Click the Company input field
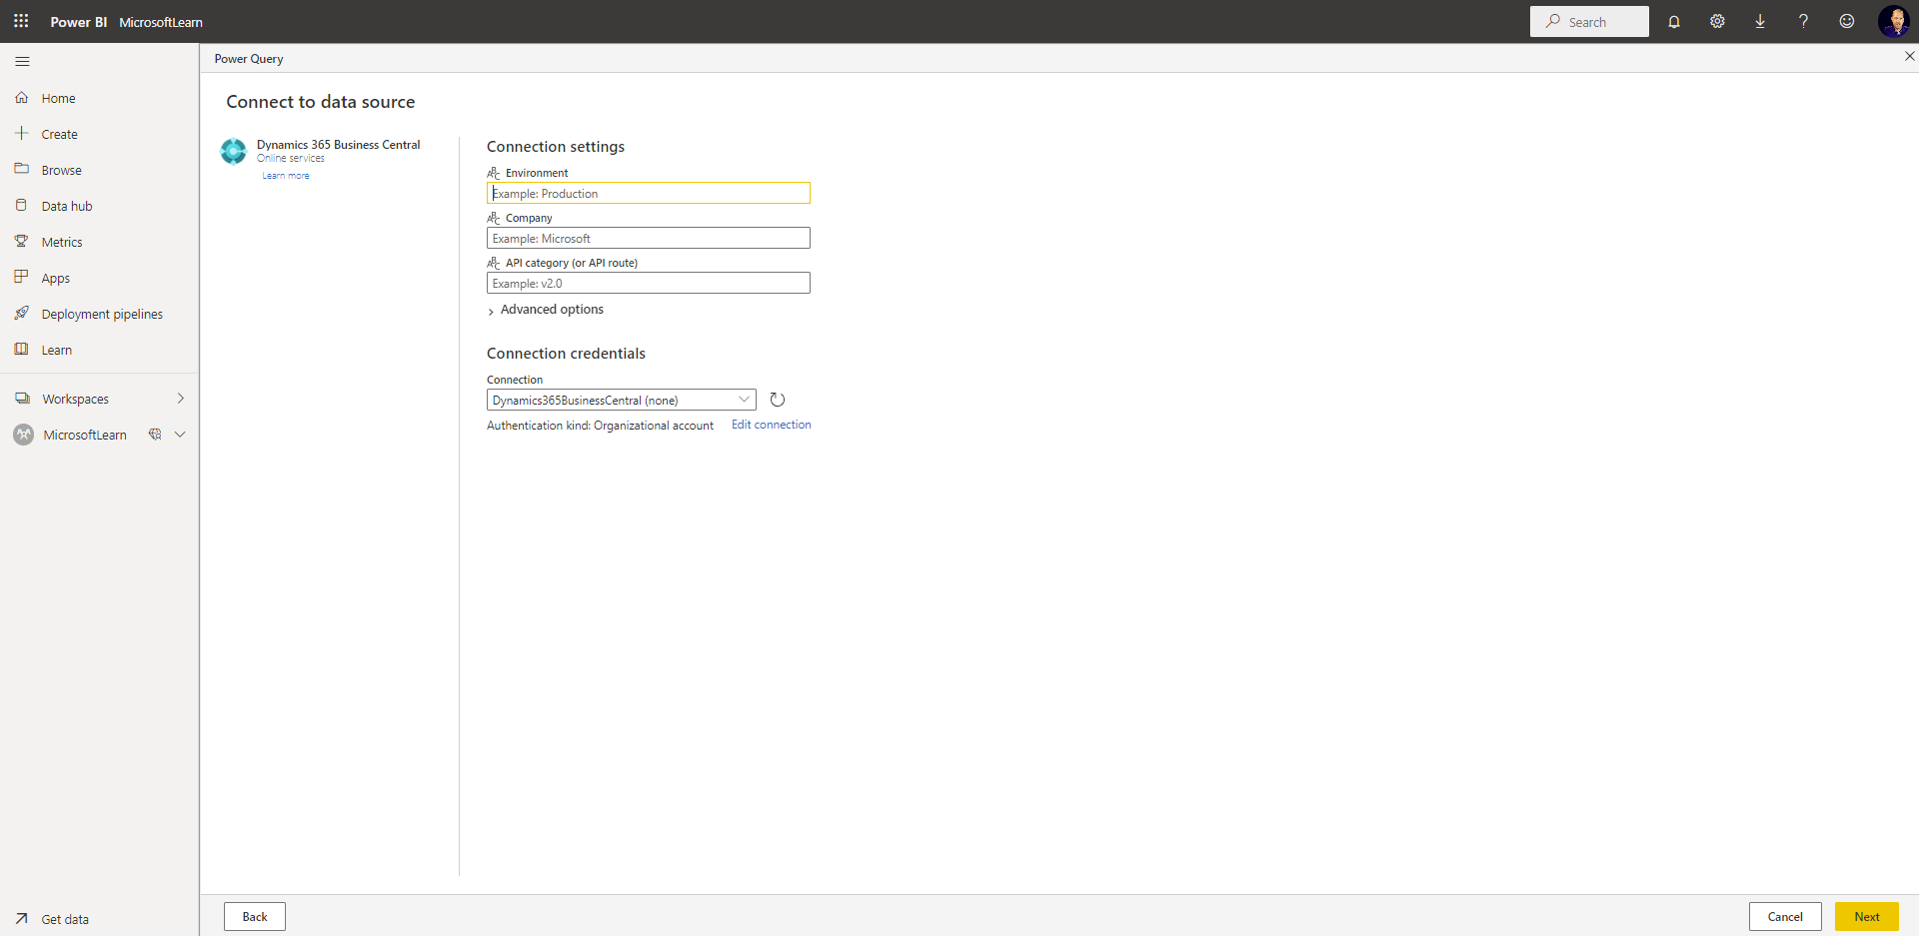1919x936 pixels. pyautogui.click(x=649, y=238)
